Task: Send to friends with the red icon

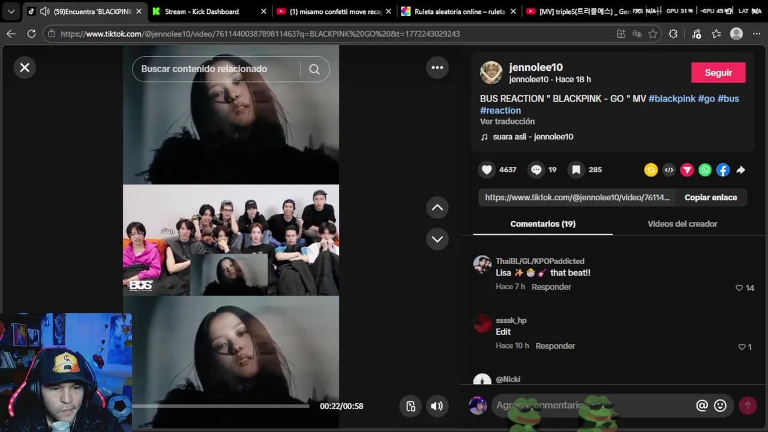Action: (687, 170)
